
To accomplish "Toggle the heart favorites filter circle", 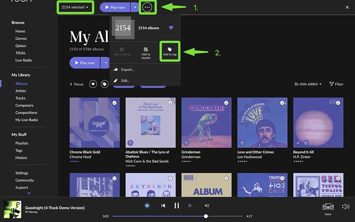I will tap(93, 84).
